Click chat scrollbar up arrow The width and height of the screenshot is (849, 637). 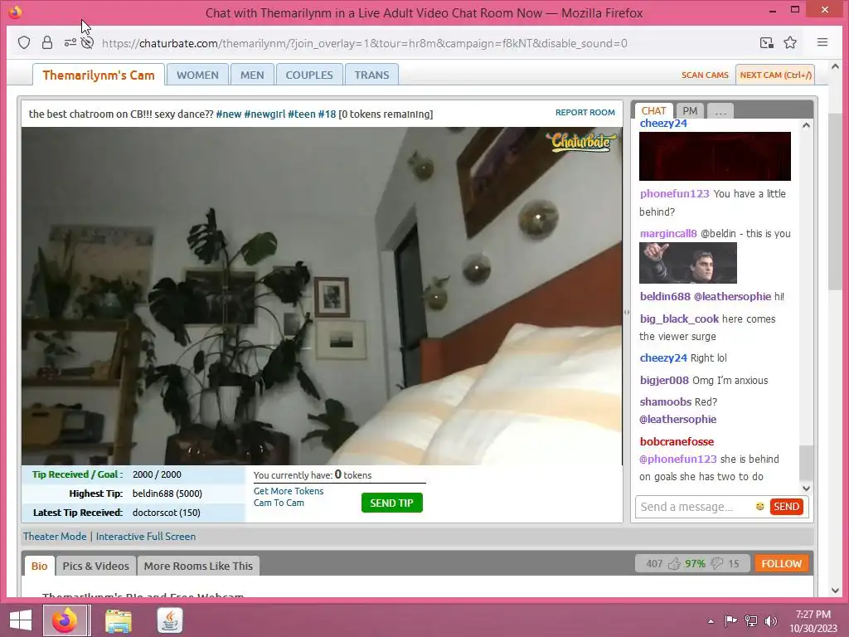(806, 125)
